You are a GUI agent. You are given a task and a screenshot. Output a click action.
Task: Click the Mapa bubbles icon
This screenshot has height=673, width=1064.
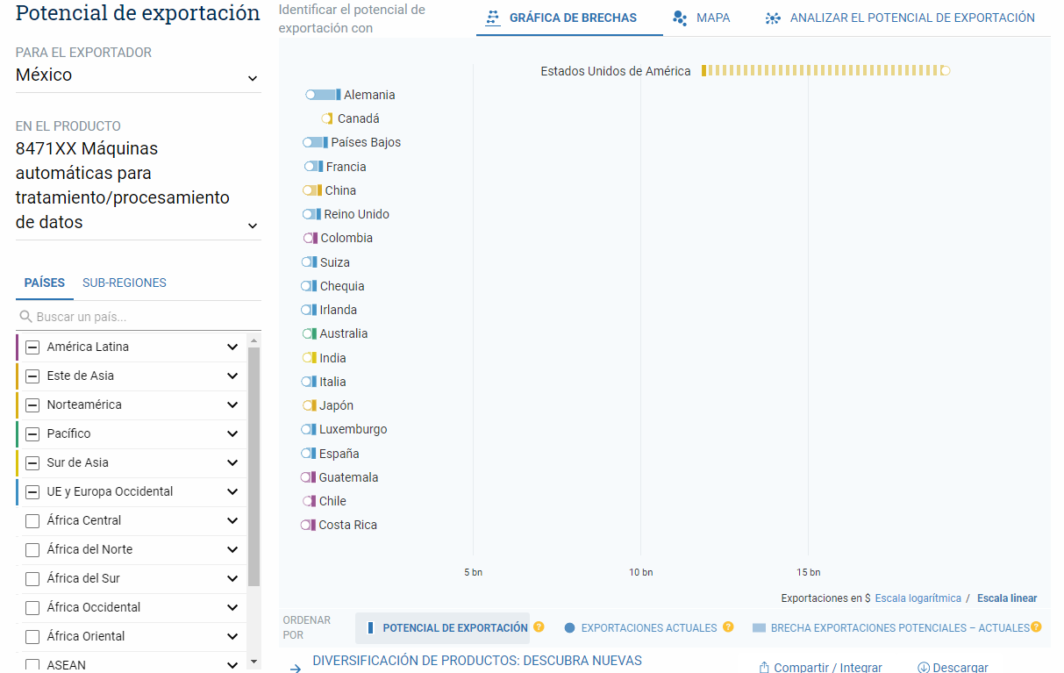click(679, 18)
